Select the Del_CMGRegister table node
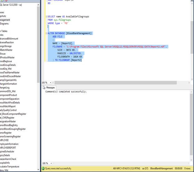Screen dimensions: 194x172 (x=7, y=118)
